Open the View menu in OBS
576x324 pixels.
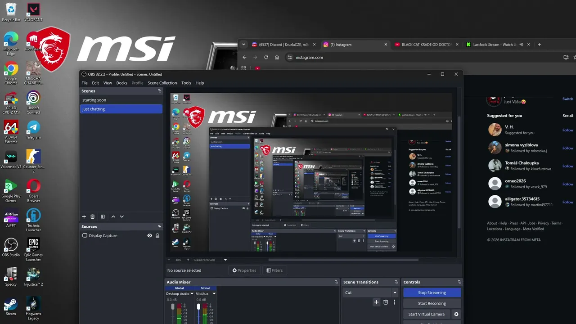coord(108,83)
